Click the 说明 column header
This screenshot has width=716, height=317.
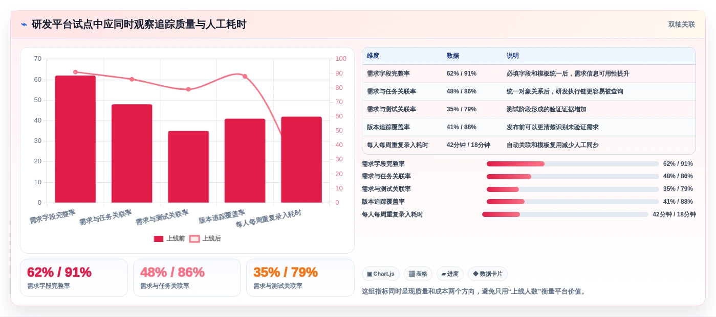513,56
